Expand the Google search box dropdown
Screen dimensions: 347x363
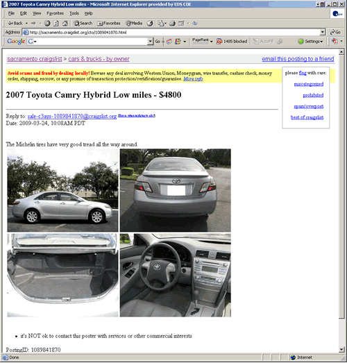coord(150,42)
